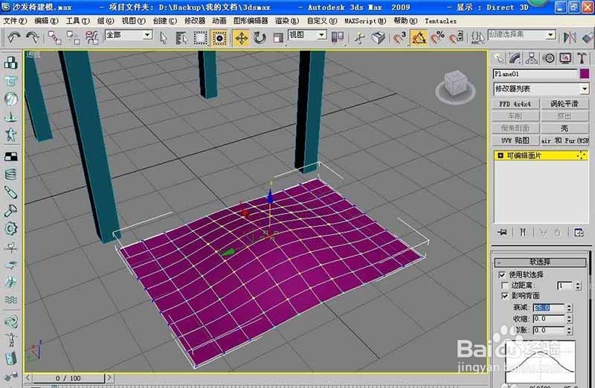Open the 修改器列表 dropdown
Screen dimensions: 595x388
541,88
